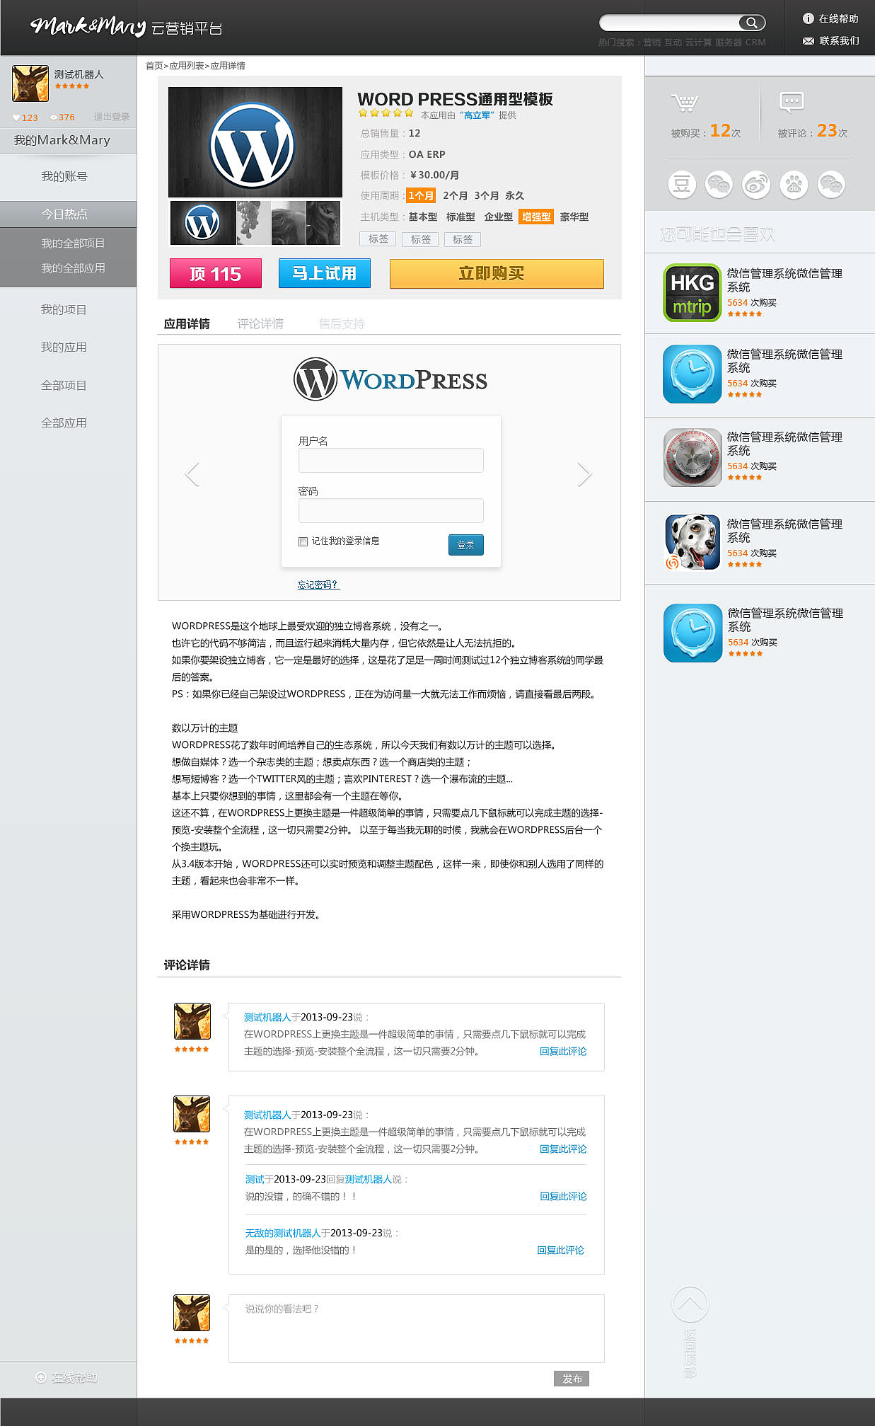
Task: Select the 2个月 usage period
Action: click(x=455, y=195)
